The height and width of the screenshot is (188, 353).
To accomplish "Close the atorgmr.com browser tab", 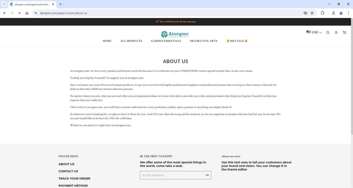I will (x=53, y=4).
